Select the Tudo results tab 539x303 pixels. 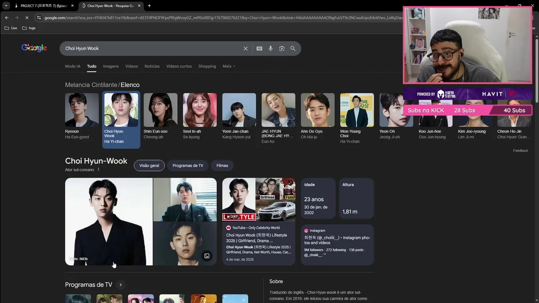[92, 66]
